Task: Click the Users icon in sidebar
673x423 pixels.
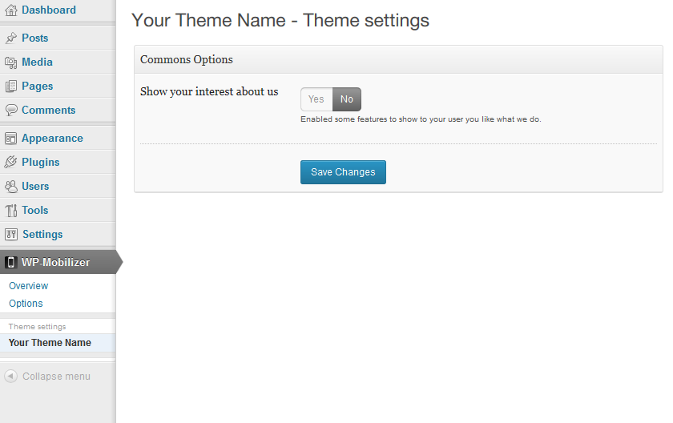Action: (x=10, y=186)
